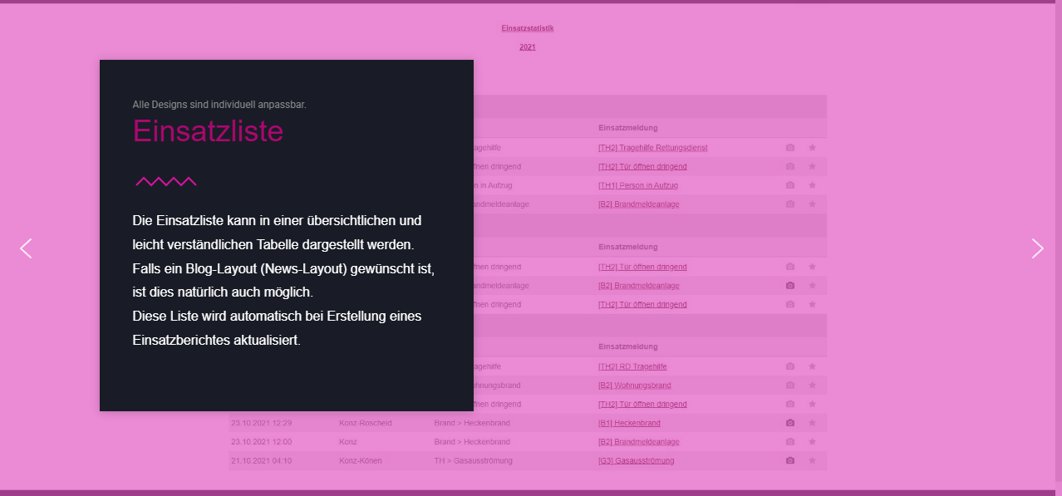Click the Einsatzliste heading in the dark panel
The width and height of the screenshot is (1062, 496).
208,131
